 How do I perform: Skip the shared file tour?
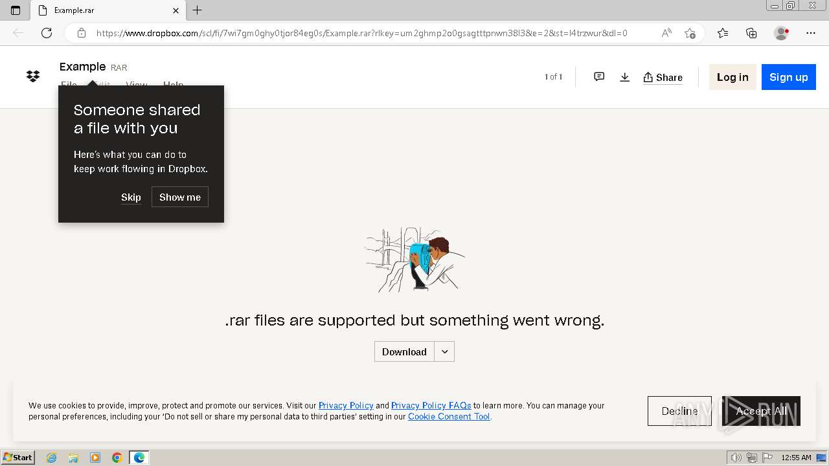[131, 197]
